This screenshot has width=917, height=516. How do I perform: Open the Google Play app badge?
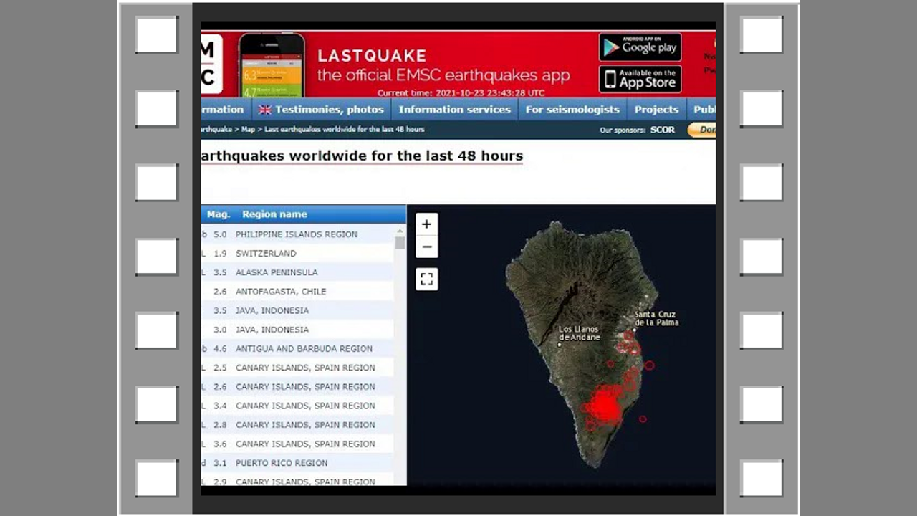(x=640, y=47)
